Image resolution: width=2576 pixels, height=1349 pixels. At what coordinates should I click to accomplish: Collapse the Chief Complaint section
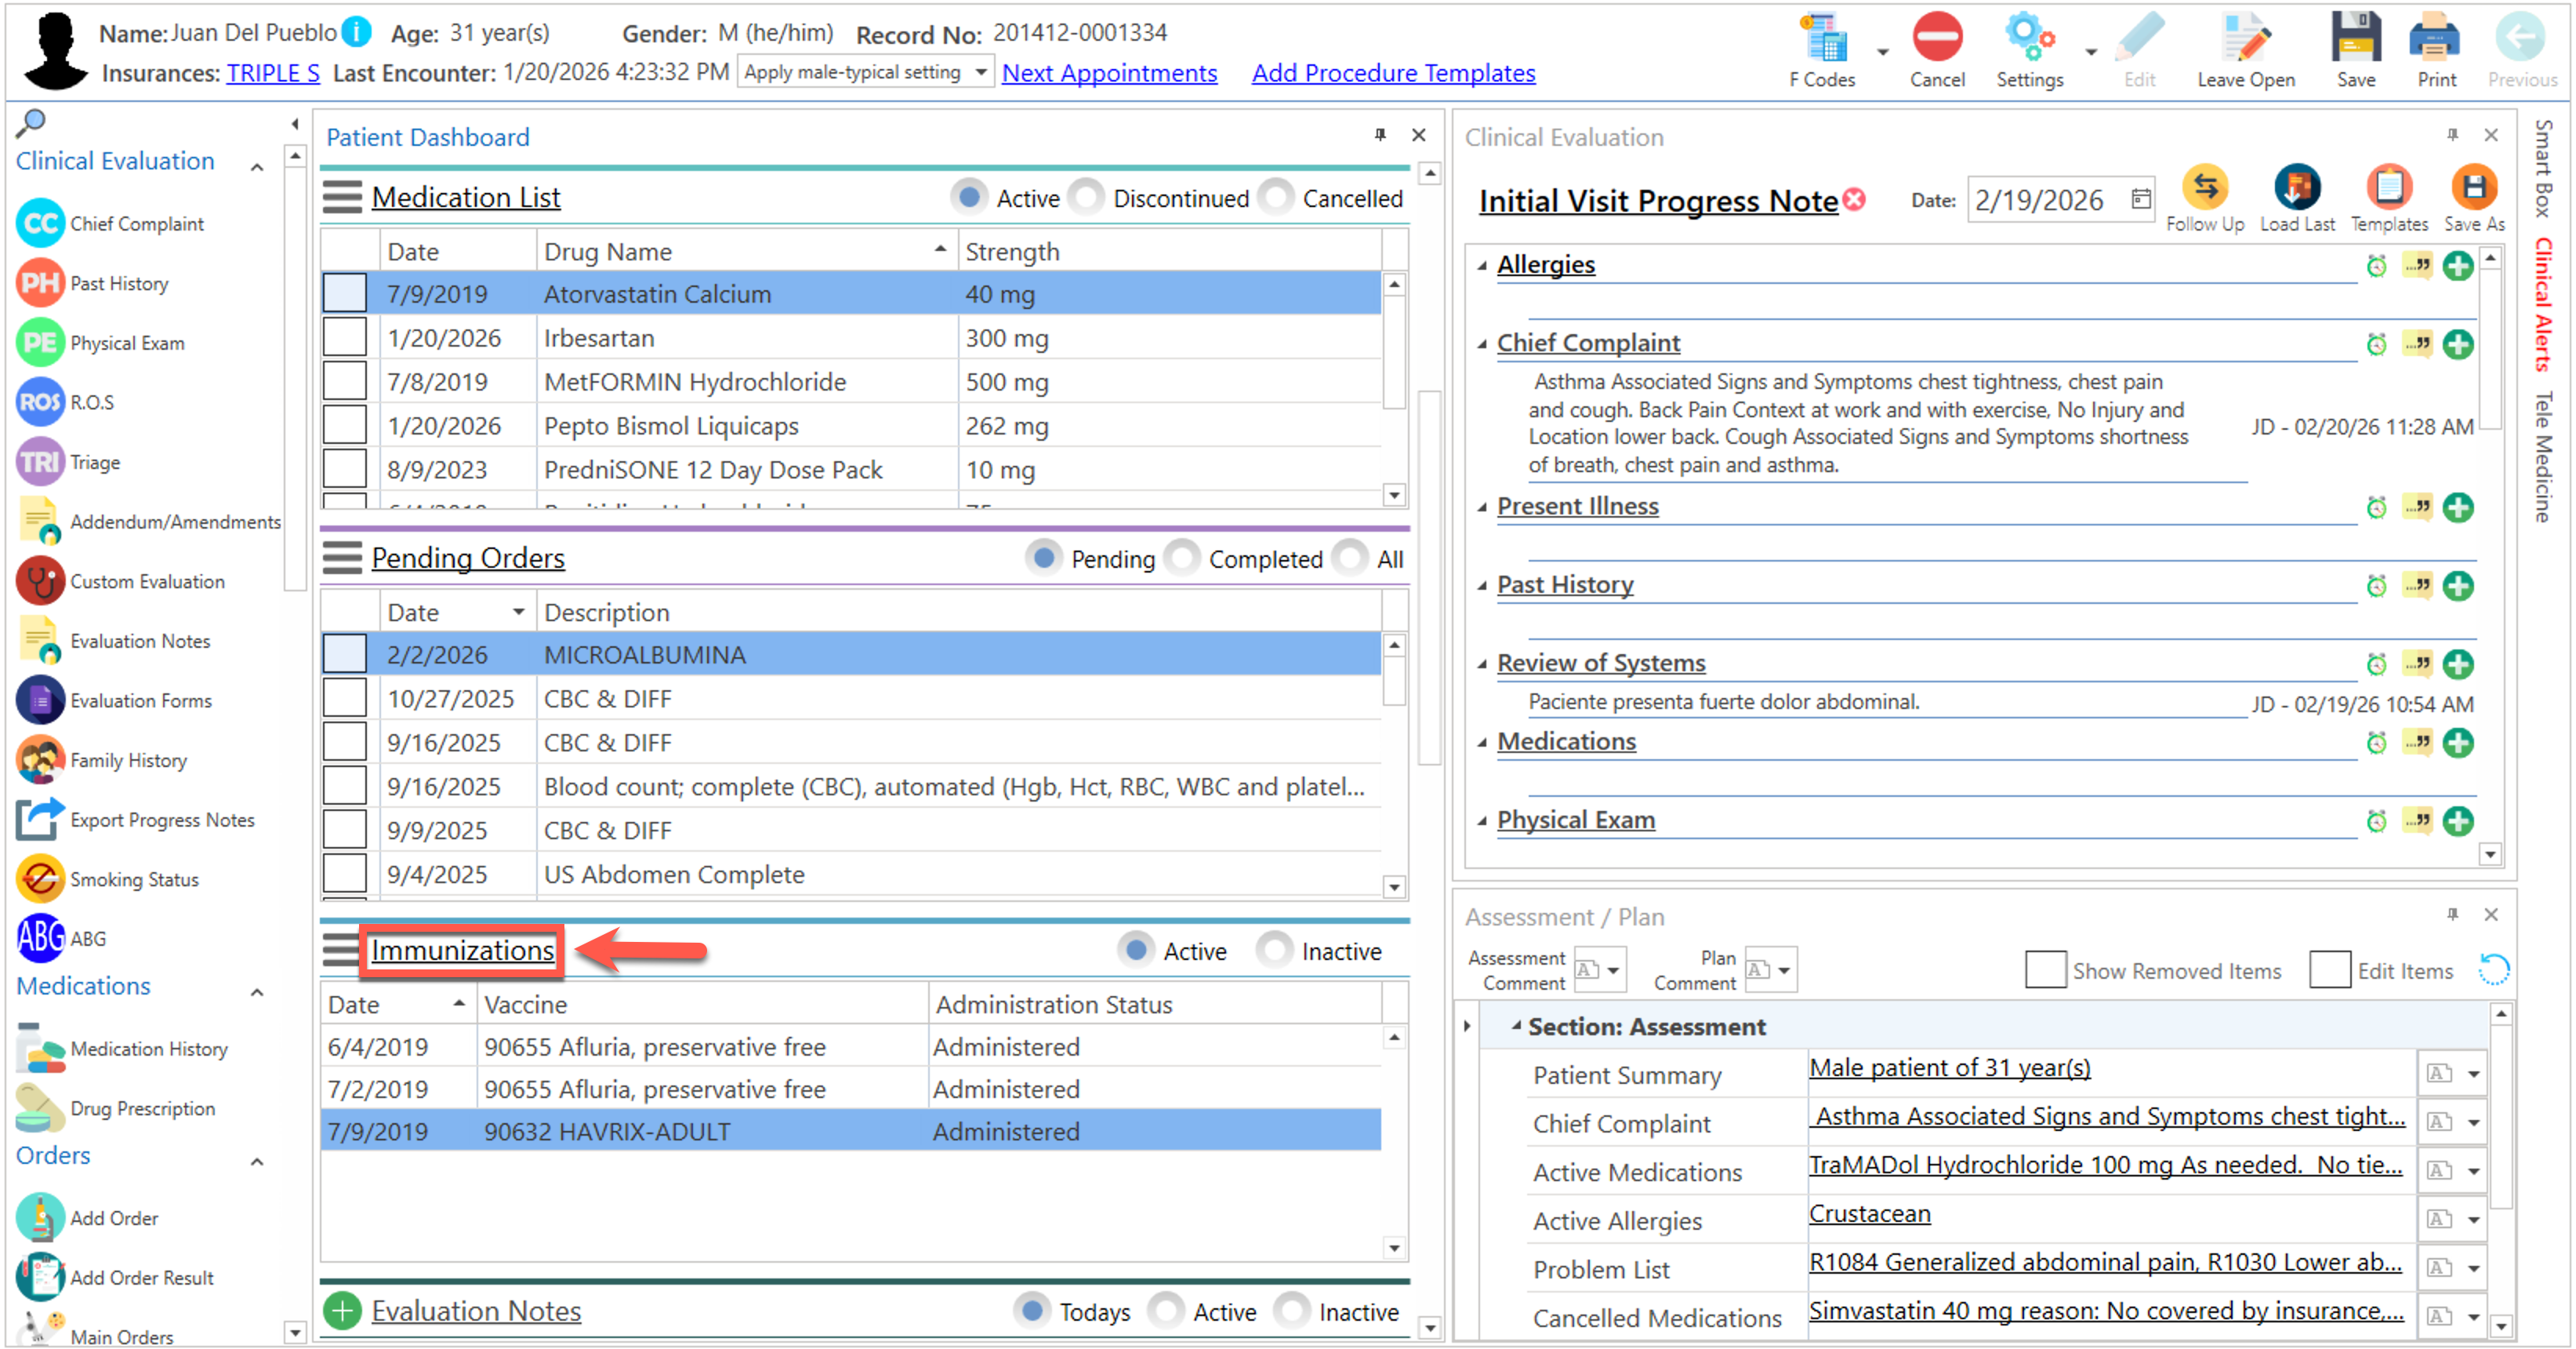tap(1482, 344)
